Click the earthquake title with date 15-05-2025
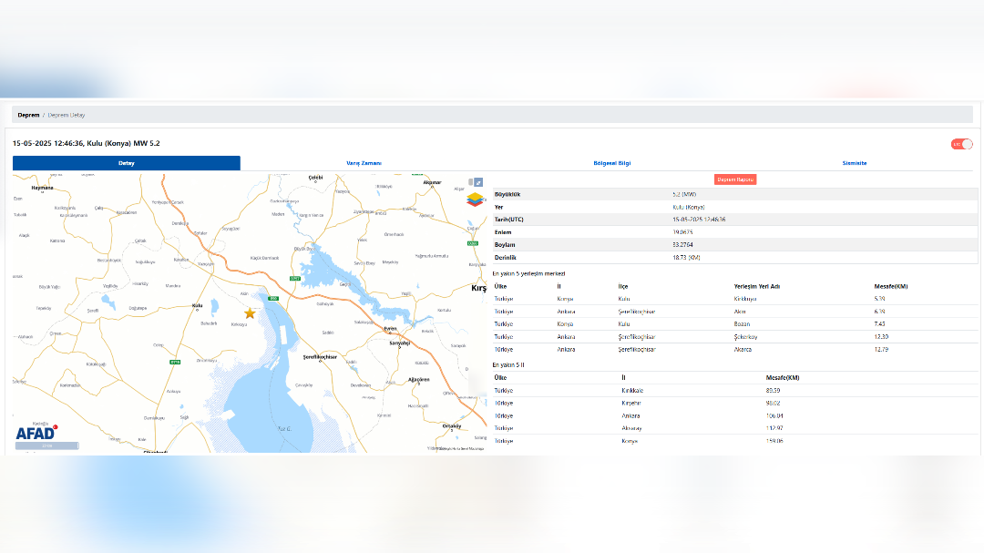The width and height of the screenshot is (984, 553). coord(86,143)
